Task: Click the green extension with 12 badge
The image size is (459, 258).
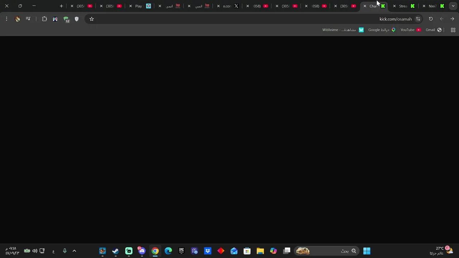Action: pos(66,19)
